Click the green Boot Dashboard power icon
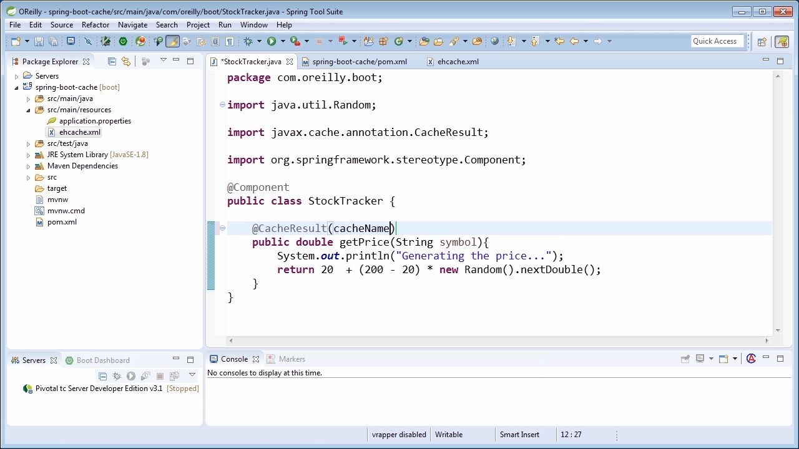 pos(123,41)
